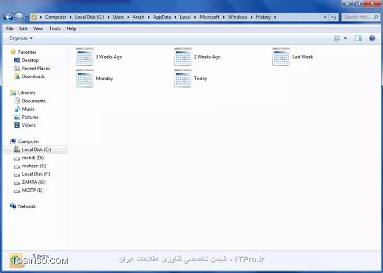The image size is (383, 273).
Task: Expand arrow between Users and Arash
Action: 128,17
